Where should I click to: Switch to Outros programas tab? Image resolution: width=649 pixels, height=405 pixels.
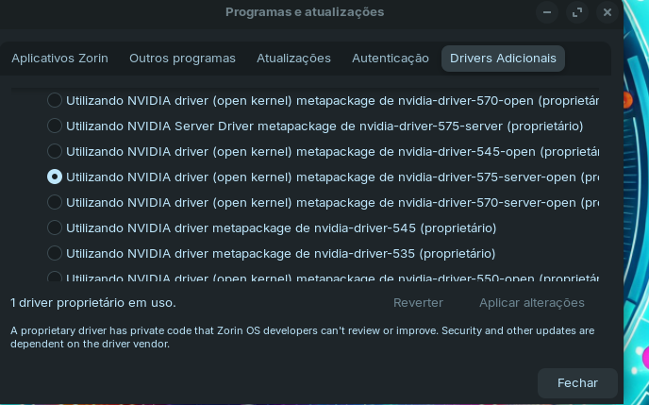pyautogui.click(x=182, y=59)
